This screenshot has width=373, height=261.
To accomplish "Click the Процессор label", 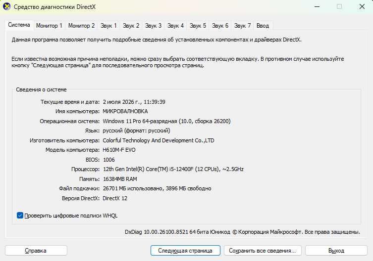I will pos(85,170).
